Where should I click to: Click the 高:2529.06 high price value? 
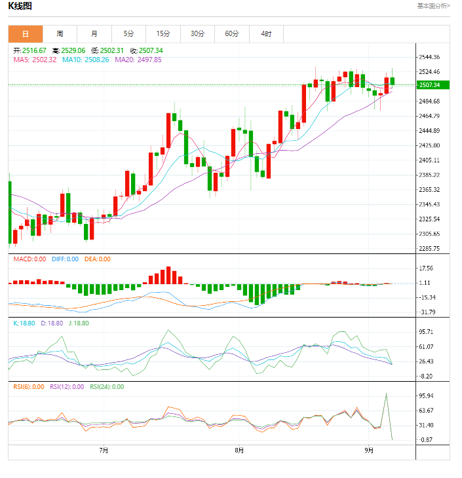point(69,50)
